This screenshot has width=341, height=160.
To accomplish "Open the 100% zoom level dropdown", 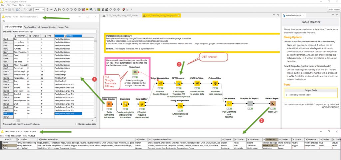I will tap(39, 10).
